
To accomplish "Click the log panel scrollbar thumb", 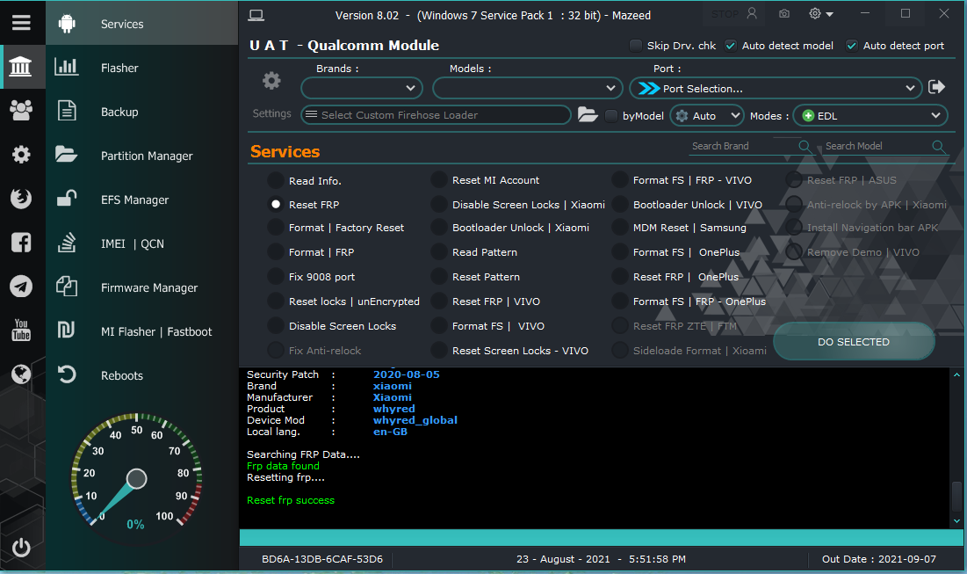I will tap(956, 497).
